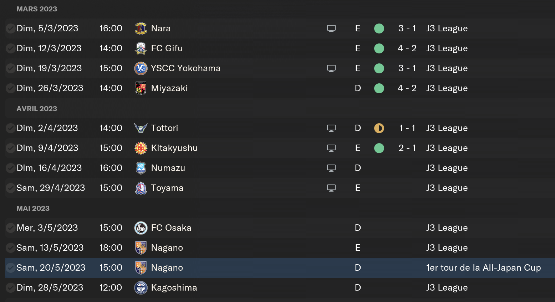Click the Miyazaki club crest
Viewport: 555px width, 302px height.
click(141, 88)
